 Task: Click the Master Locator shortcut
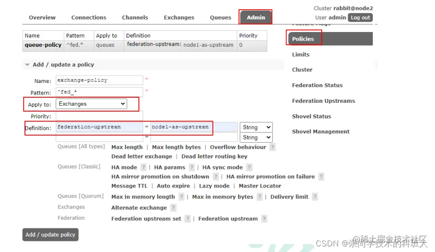click(260, 186)
